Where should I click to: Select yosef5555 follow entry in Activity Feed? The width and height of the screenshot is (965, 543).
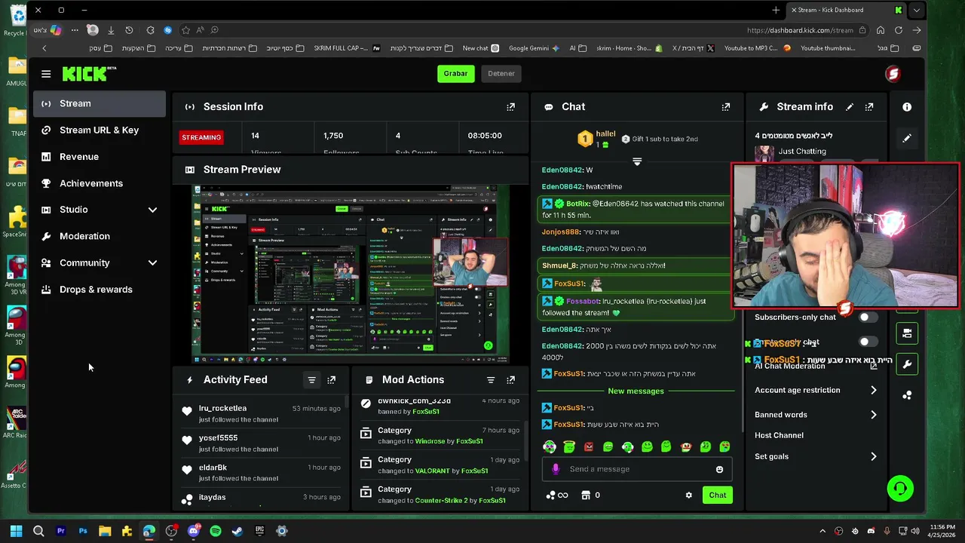click(261, 443)
